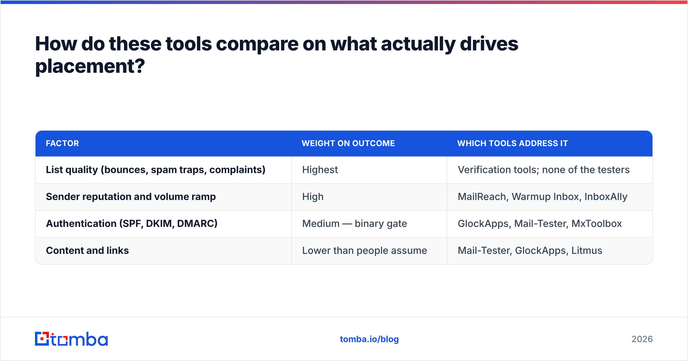Click the 'High' weight cell

(369, 197)
